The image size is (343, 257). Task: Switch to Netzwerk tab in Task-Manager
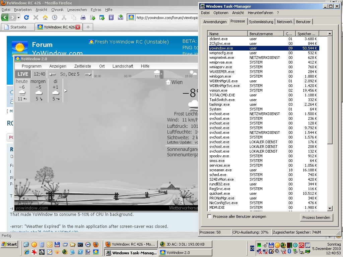[x=285, y=22]
